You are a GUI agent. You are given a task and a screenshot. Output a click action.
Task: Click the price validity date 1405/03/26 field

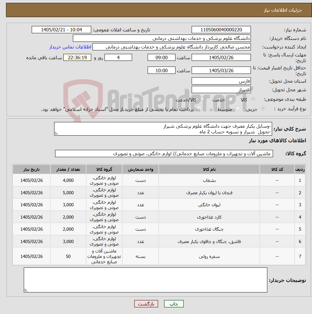click(x=221, y=70)
